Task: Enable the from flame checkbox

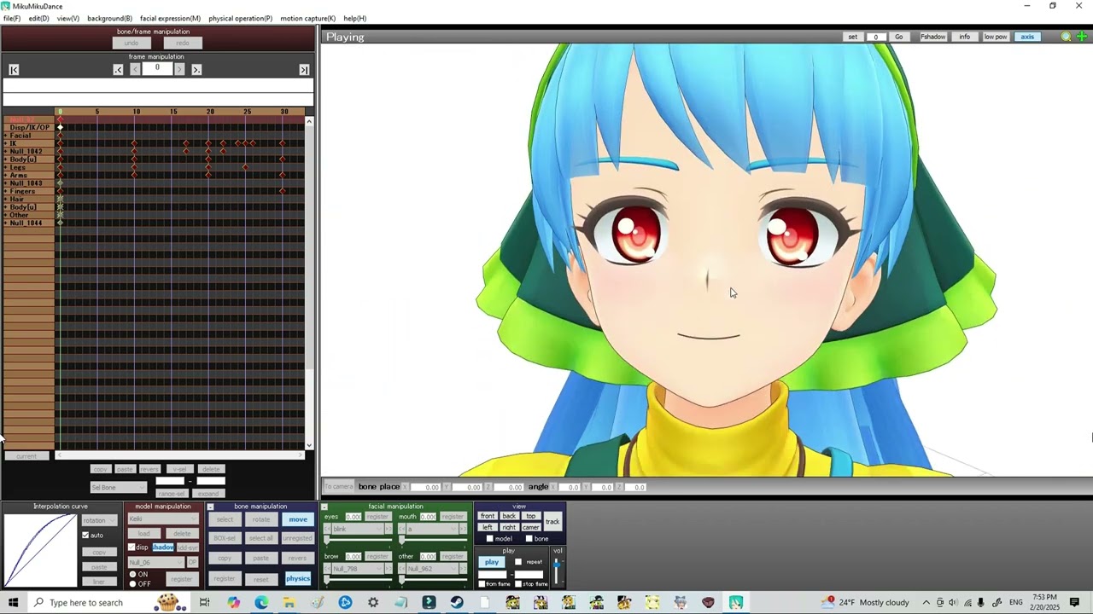Action: point(482,584)
